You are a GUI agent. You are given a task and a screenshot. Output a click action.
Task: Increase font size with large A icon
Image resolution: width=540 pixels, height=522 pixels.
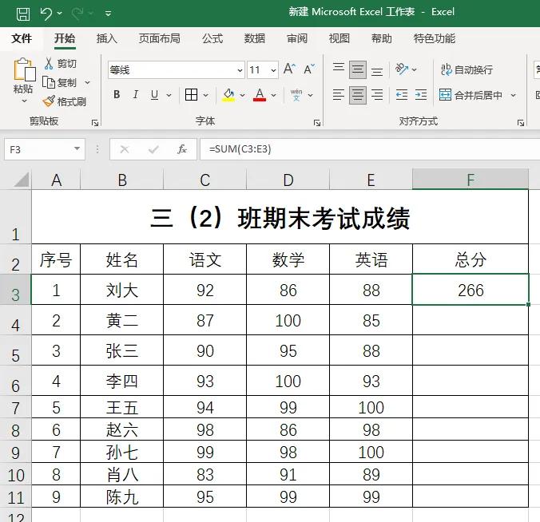pyautogui.click(x=289, y=69)
